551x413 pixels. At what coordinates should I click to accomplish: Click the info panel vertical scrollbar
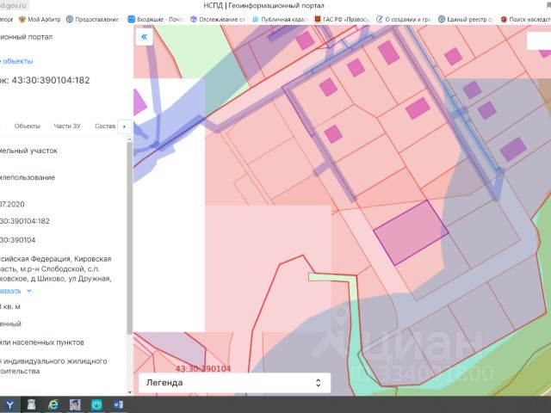point(130,235)
